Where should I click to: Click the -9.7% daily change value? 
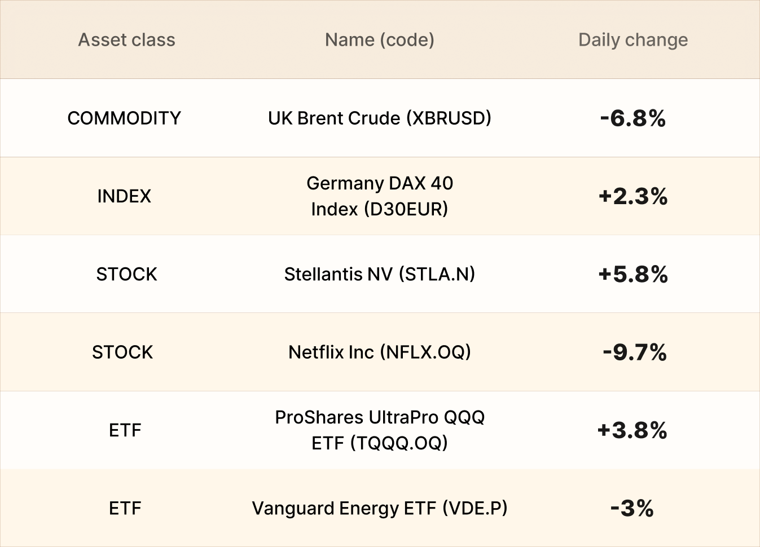point(634,352)
